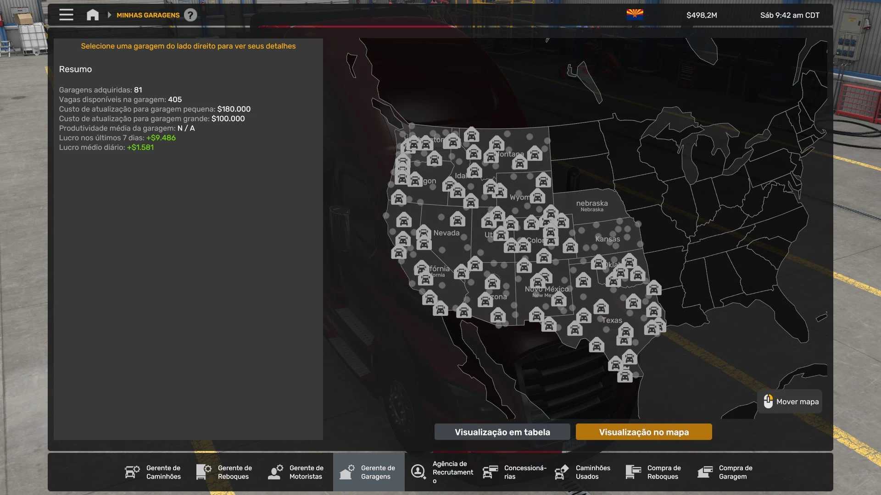Open the hamburger main menu

point(66,15)
